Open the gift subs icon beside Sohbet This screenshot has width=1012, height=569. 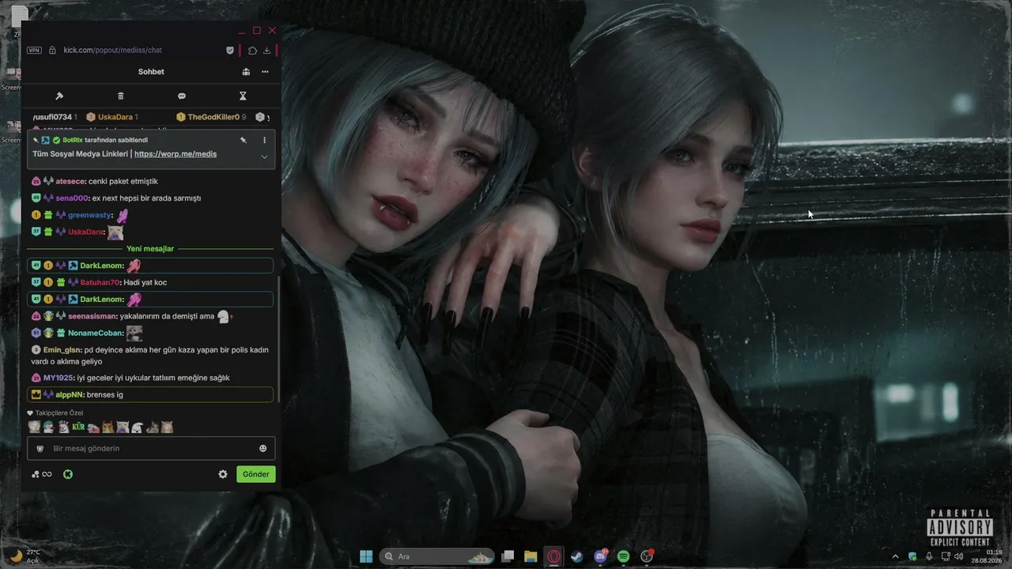[246, 72]
